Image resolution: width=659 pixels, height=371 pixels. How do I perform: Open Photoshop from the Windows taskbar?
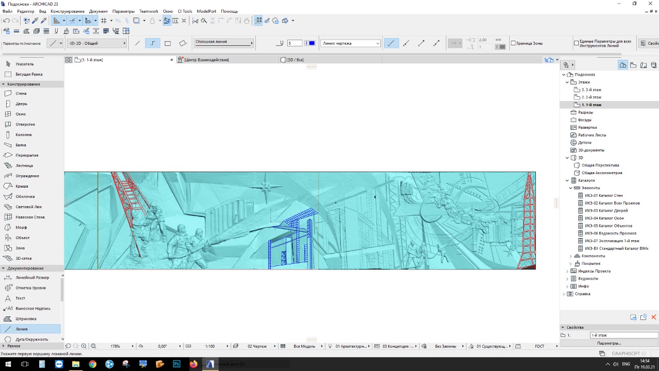(x=177, y=364)
